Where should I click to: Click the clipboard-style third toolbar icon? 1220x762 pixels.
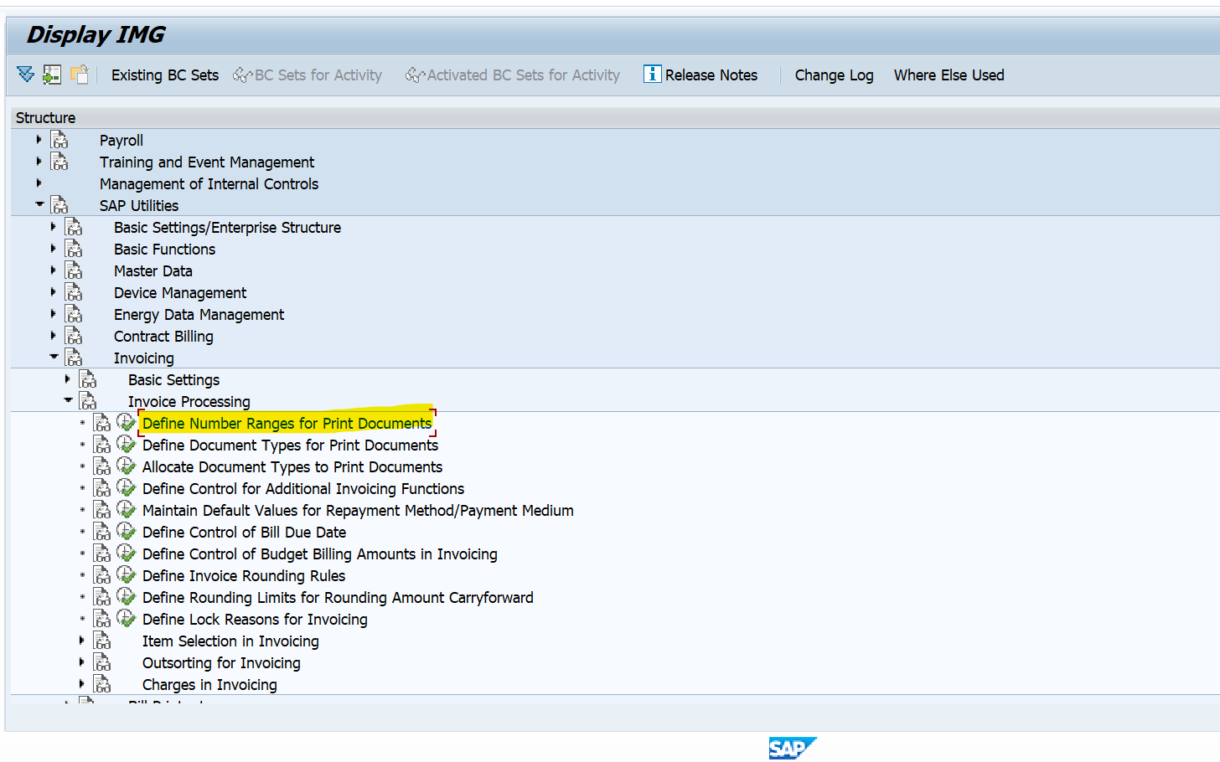[x=79, y=75]
